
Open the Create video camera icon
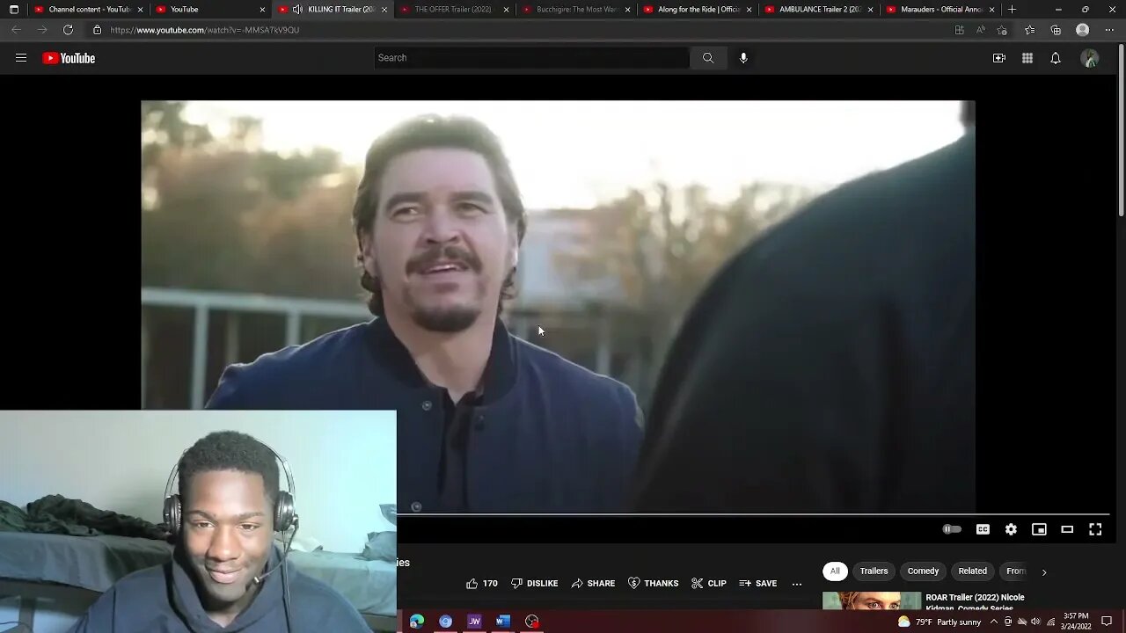998,58
